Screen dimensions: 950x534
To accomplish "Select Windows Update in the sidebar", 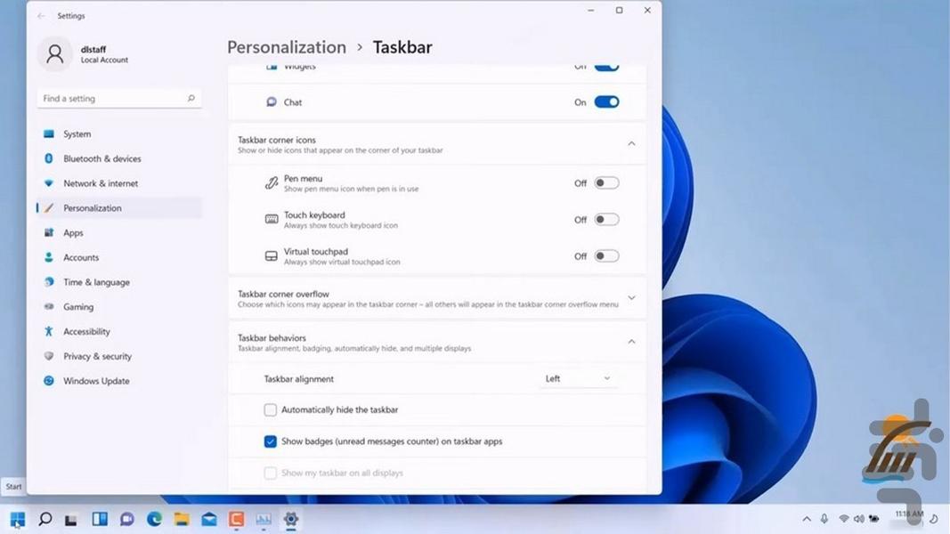I will point(96,381).
